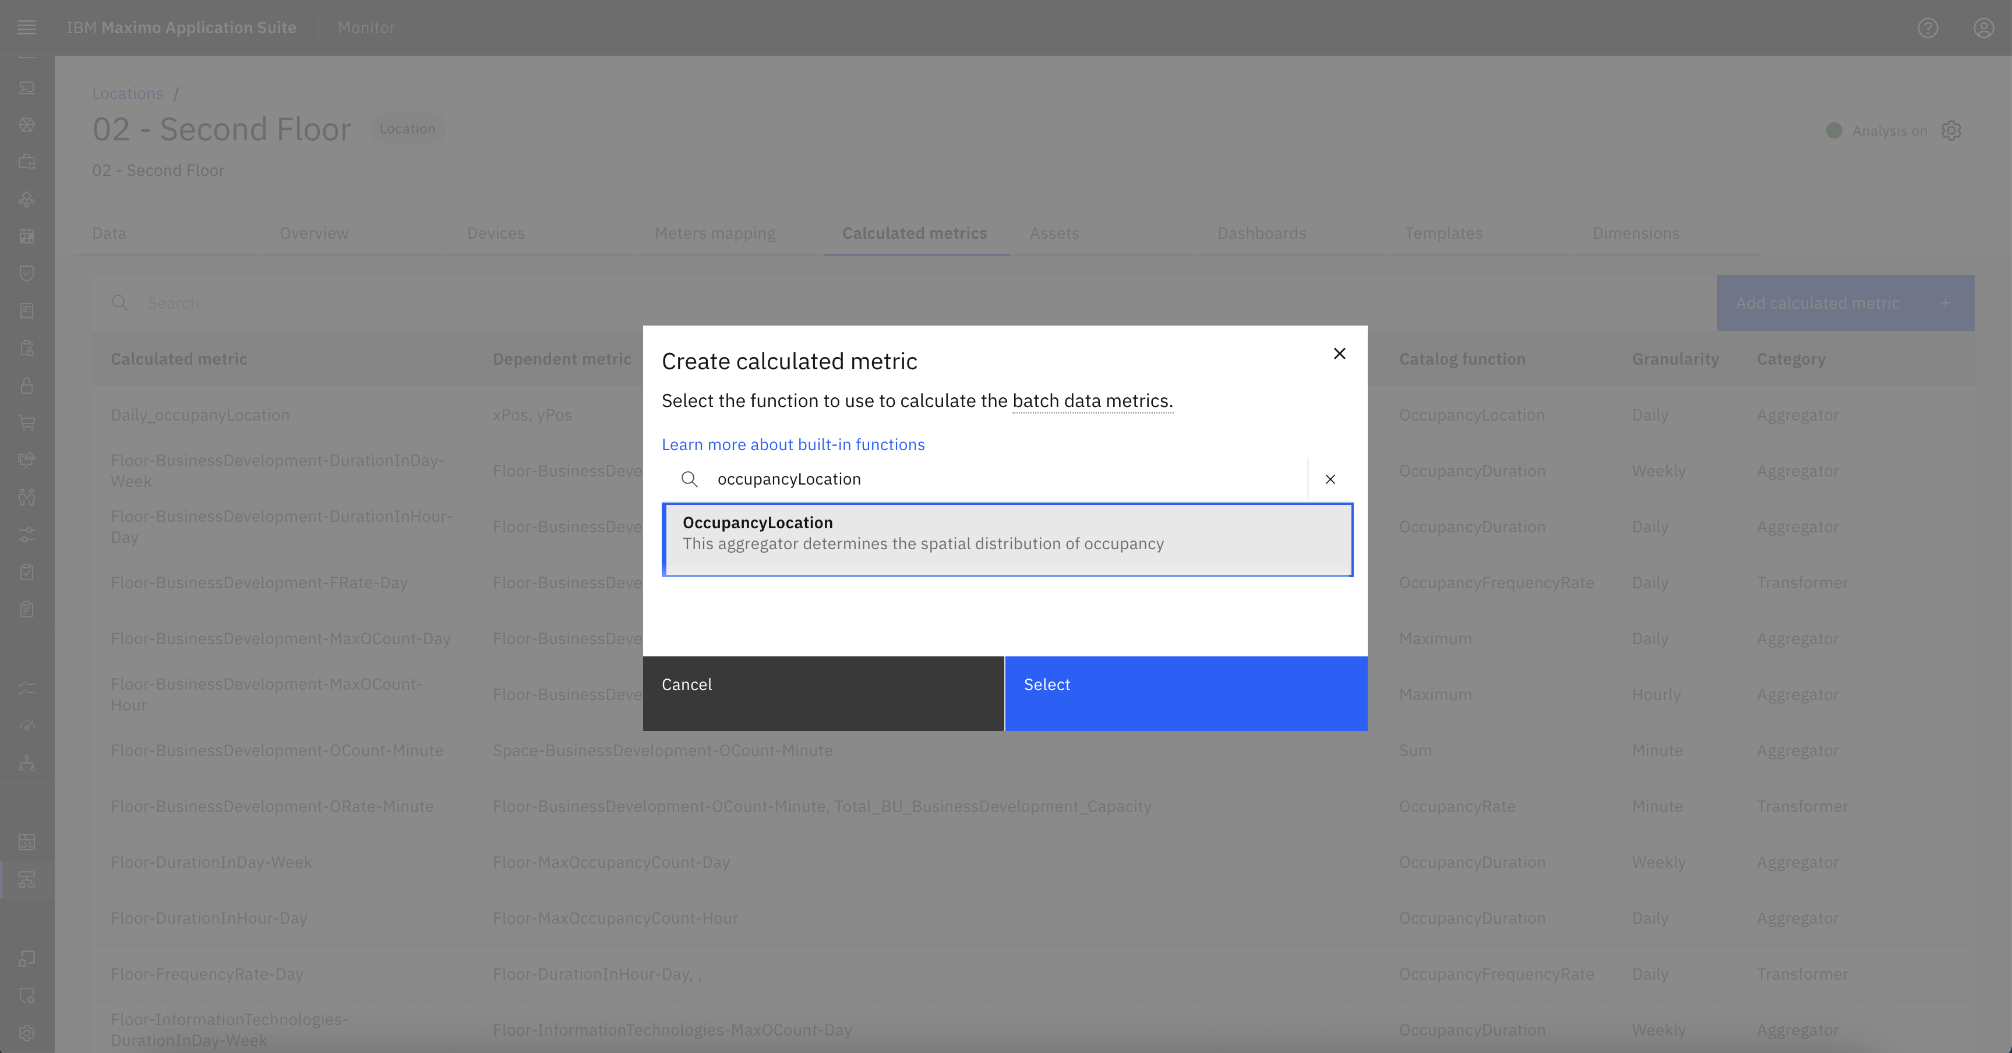Open Learn more about built-in functions
This screenshot has height=1053, width=2012.
(x=793, y=444)
